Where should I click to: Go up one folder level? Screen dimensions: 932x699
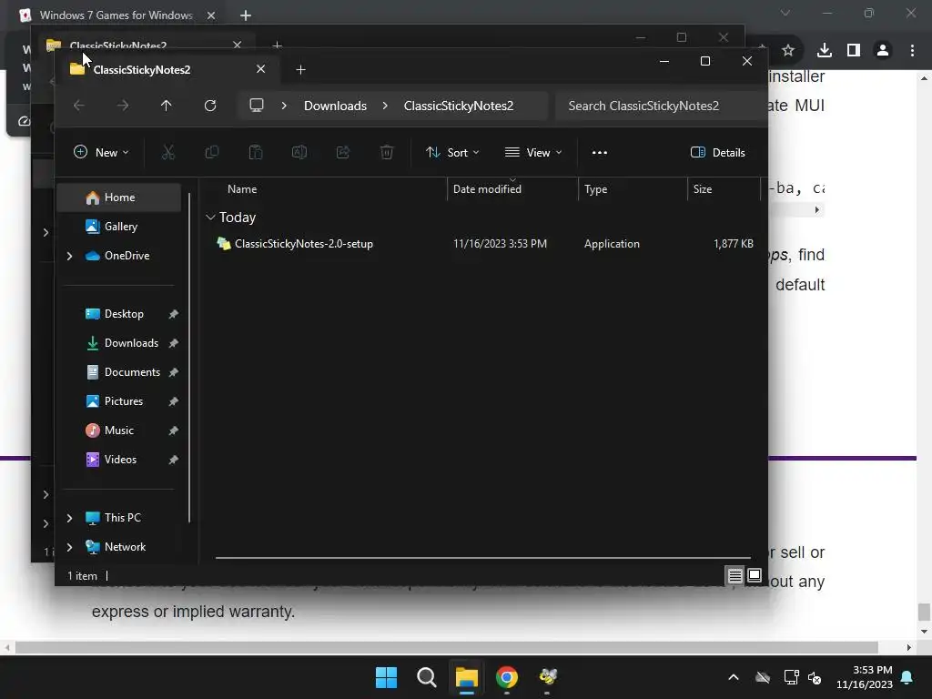[x=167, y=106]
